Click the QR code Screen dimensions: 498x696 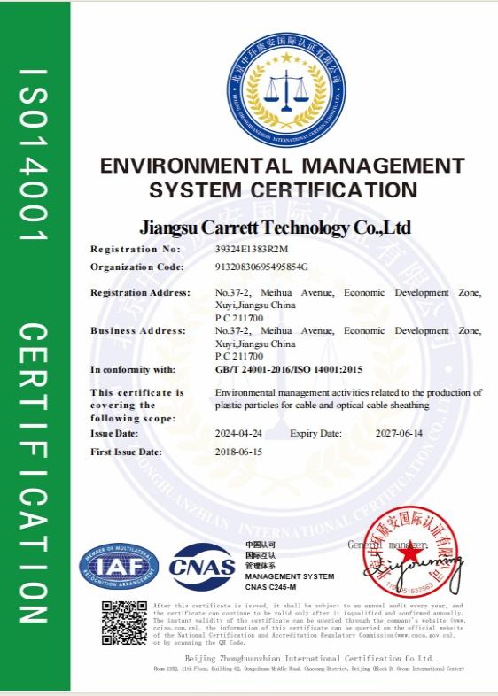[x=124, y=623]
